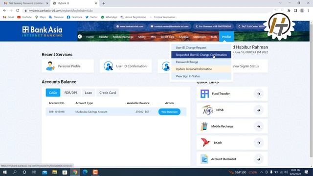Viewport: 313px width, 176px height.
Task: Open the bKash arrow button
Action: point(259,143)
